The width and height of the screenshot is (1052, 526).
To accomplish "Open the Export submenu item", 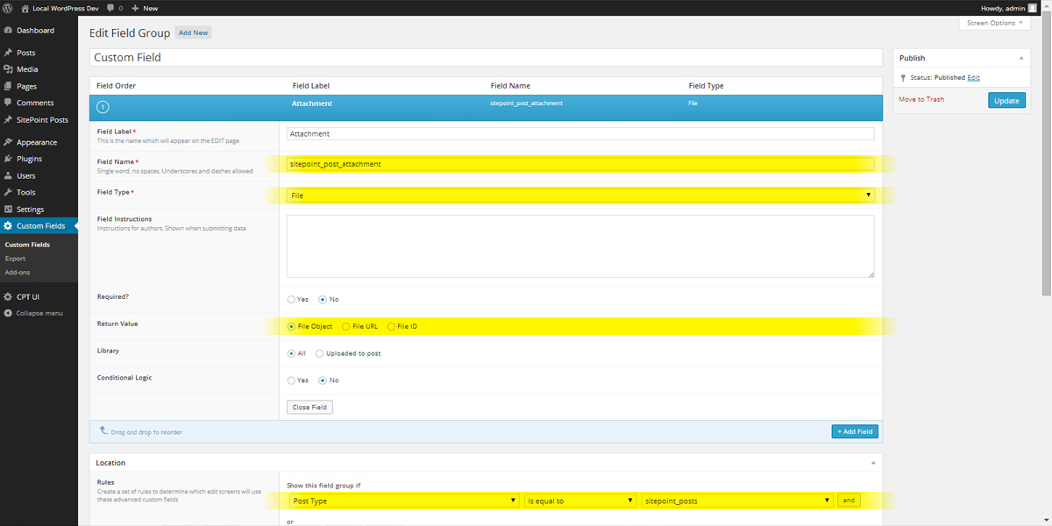I will [x=15, y=259].
